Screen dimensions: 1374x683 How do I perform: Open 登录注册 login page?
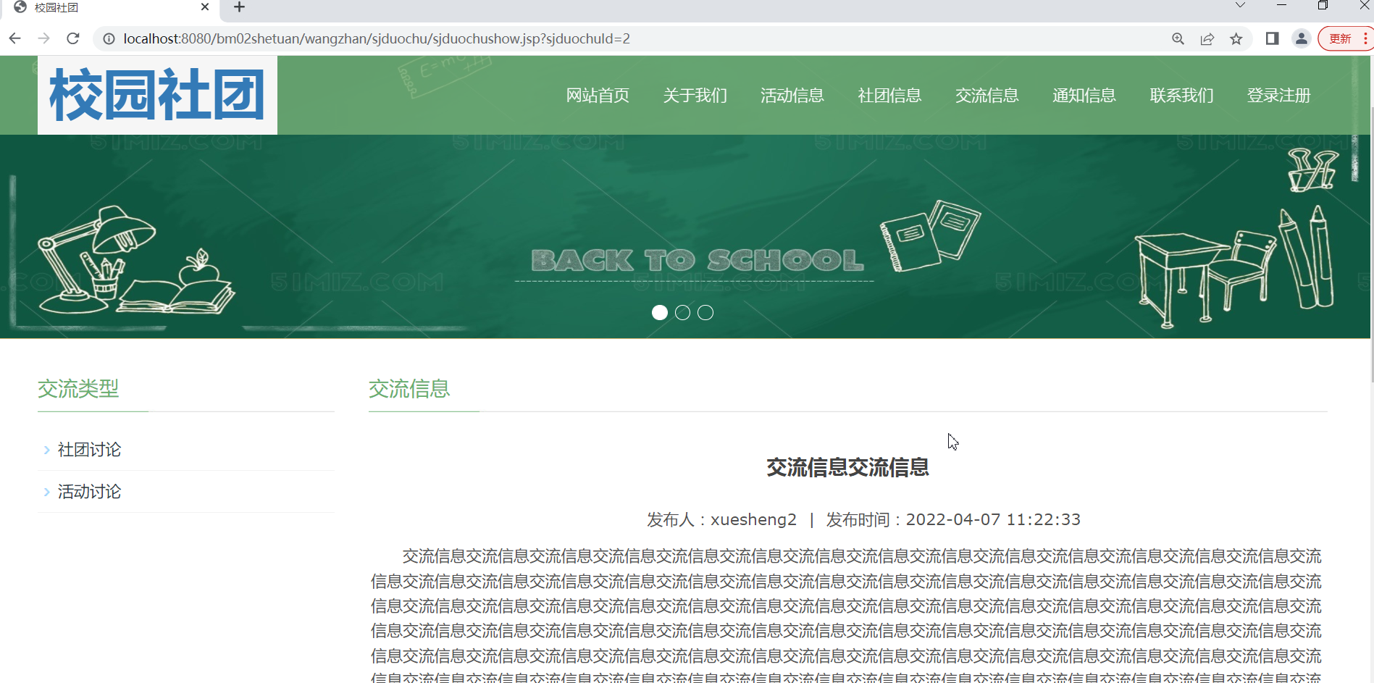pyautogui.click(x=1278, y=96)
